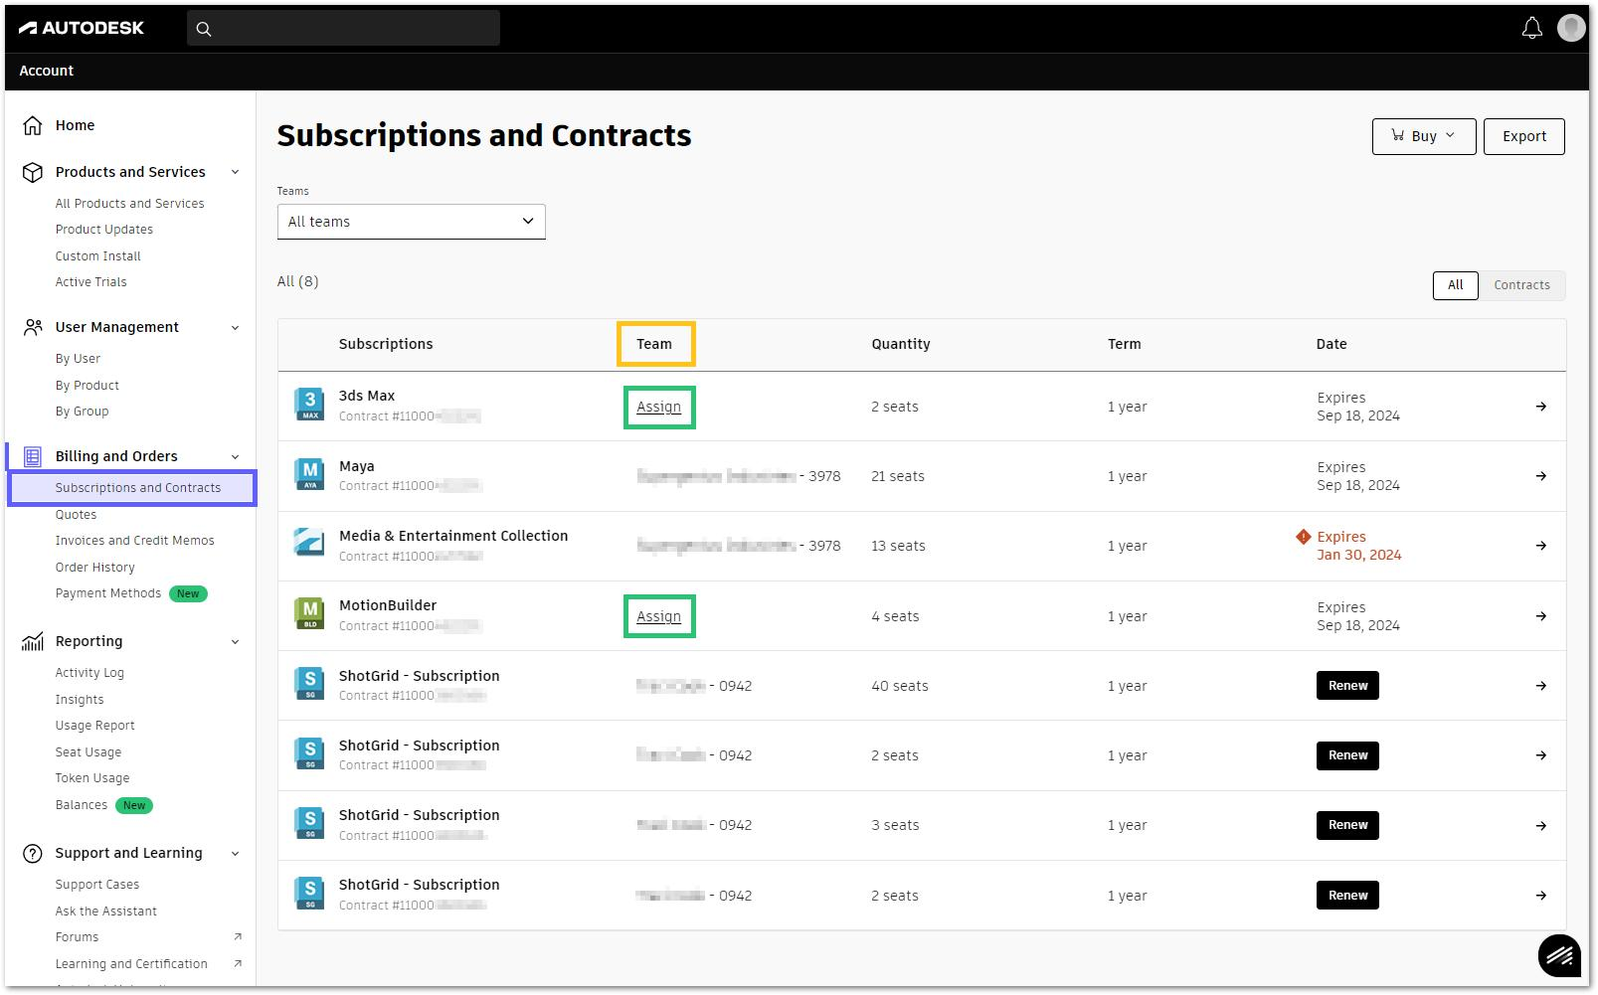The height and width of the screenshot is (995, 1598).
Task: Go to All Products and Services
Action: [130, 204]
